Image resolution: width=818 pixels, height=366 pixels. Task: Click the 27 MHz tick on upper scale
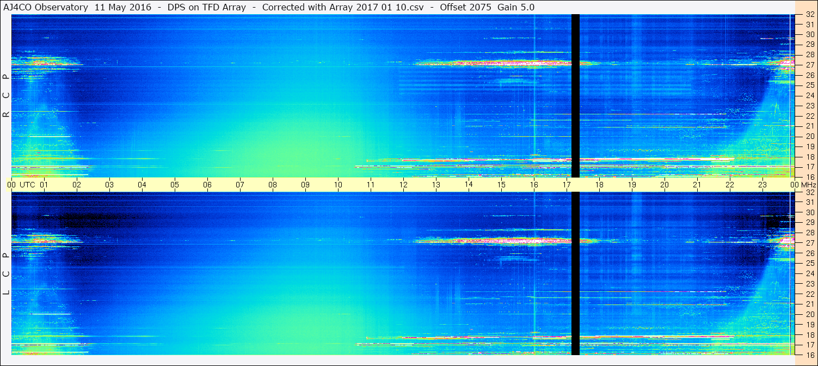click(809, 64)
